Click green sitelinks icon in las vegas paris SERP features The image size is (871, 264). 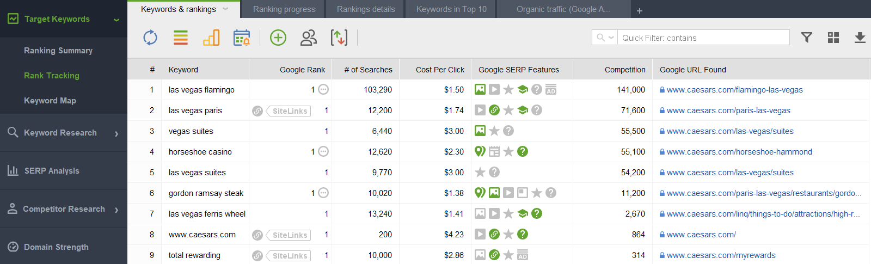click(494, 110)
